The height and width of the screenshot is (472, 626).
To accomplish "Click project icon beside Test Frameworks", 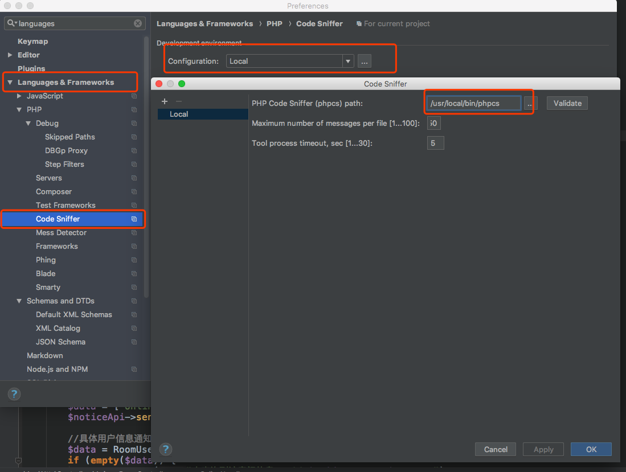I will [134, 206].
